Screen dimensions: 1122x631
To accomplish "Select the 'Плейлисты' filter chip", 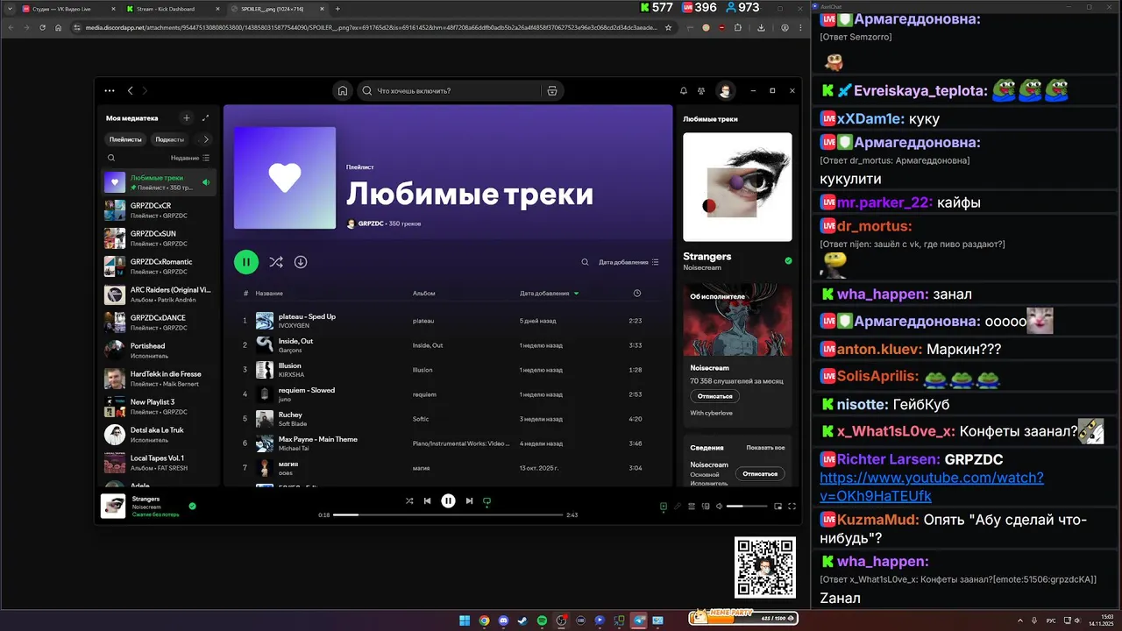I will click(125, 139).
